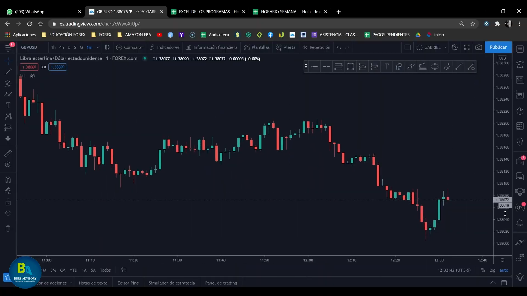
Task: Expand the bottom panel with chevron
Action: pyautogui.click(x=493, y=283)
